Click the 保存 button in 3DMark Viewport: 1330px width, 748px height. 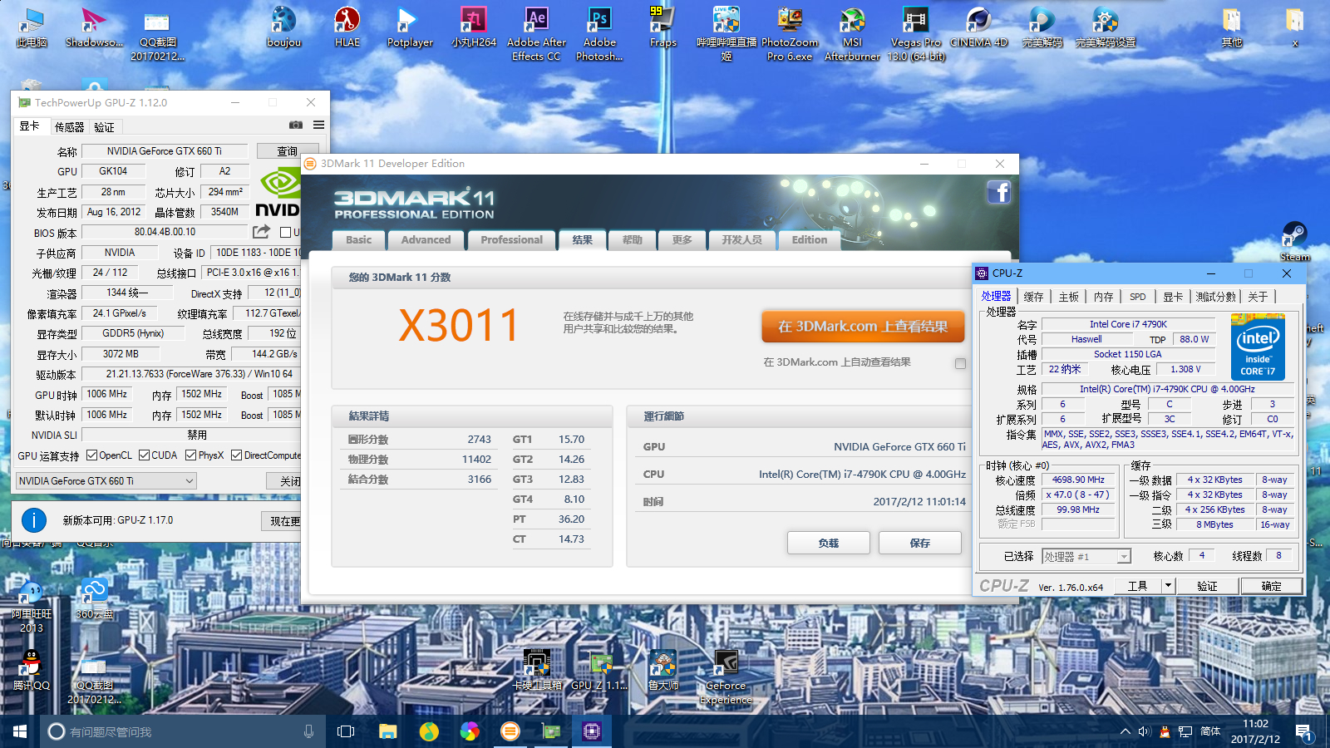[x=920, y=543]
